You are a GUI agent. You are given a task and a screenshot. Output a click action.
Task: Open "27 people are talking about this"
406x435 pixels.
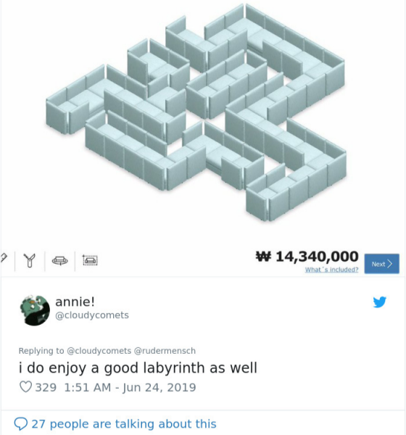(124, 424)
